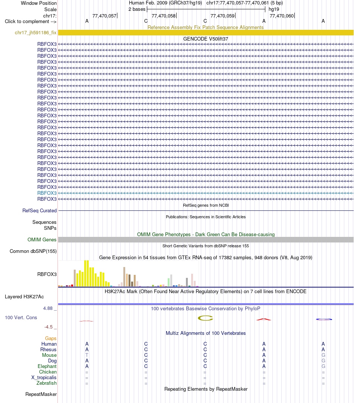
Task: Click the GTEx Gene Expression track title
Action: click(x=206, y=257)
